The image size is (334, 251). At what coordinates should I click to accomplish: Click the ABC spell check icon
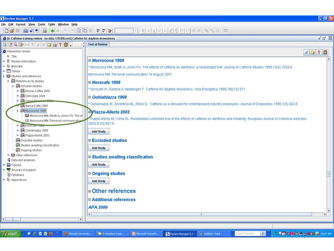click(x=104, y=31)
